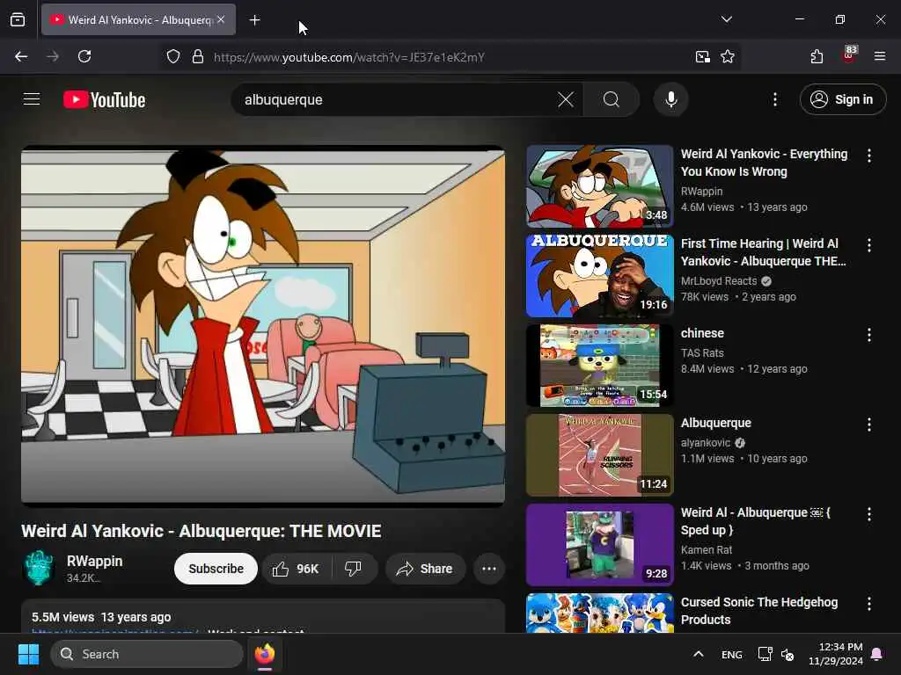Open RWappin channel avatar
Image resolution: width=901 pixels, height=675 pixels.
(39, 568)
